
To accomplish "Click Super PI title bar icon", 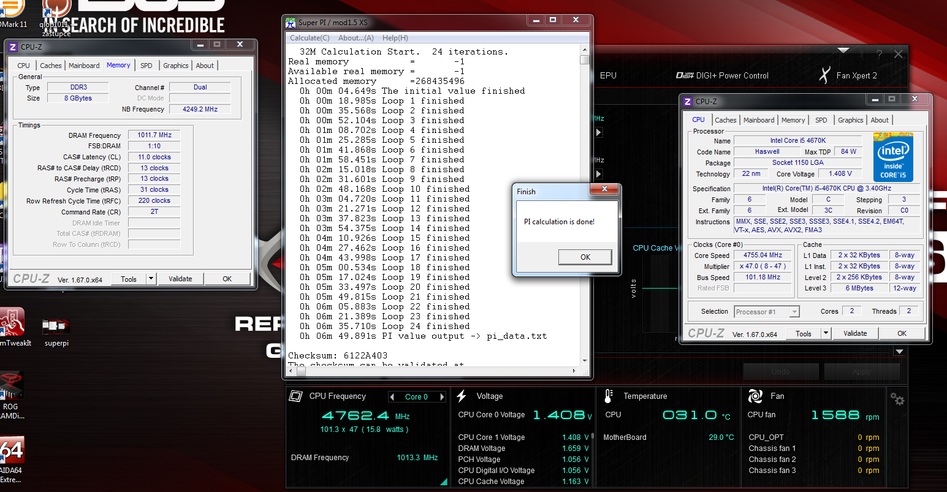I will point(291,22).
